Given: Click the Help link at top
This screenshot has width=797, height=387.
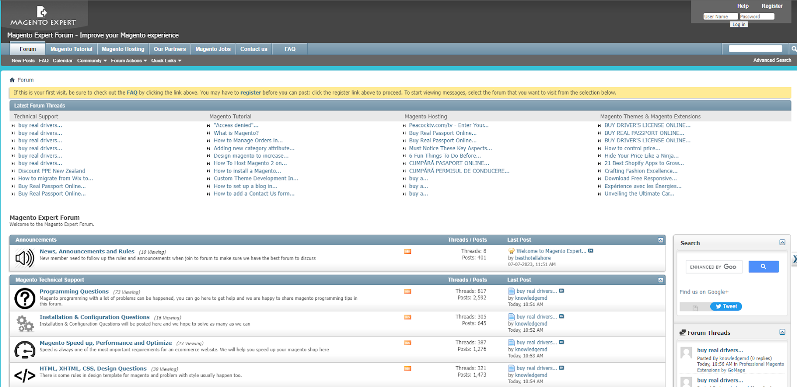Looking at the screenshot, I should 743,6.
